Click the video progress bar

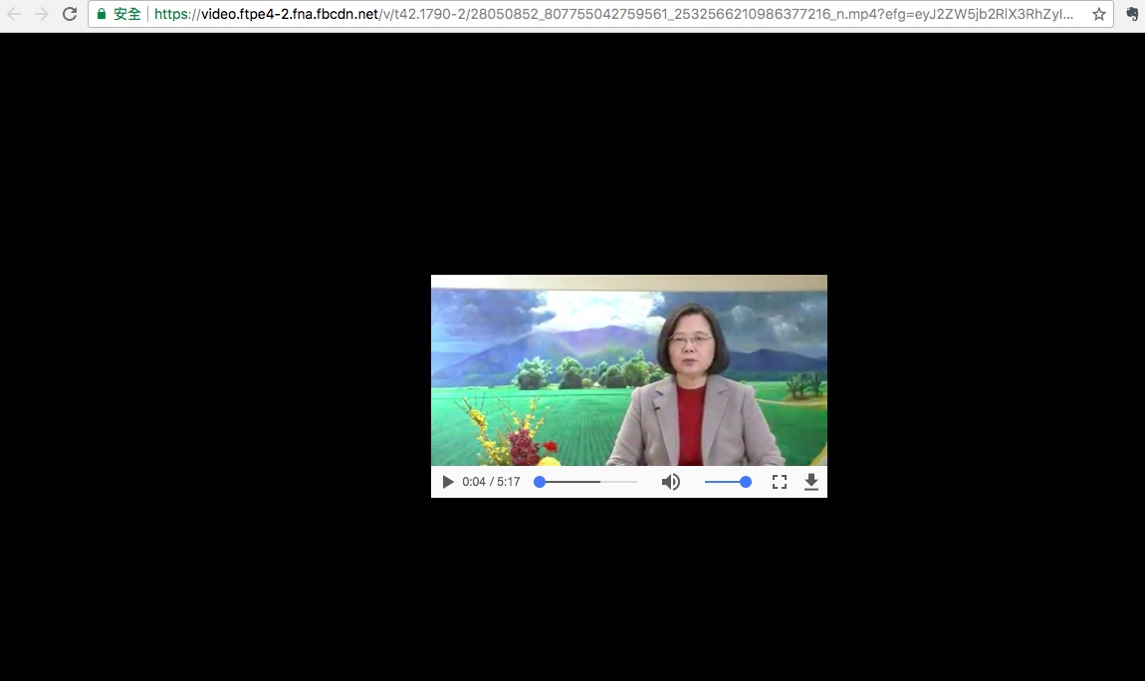[x=585, y=482]
